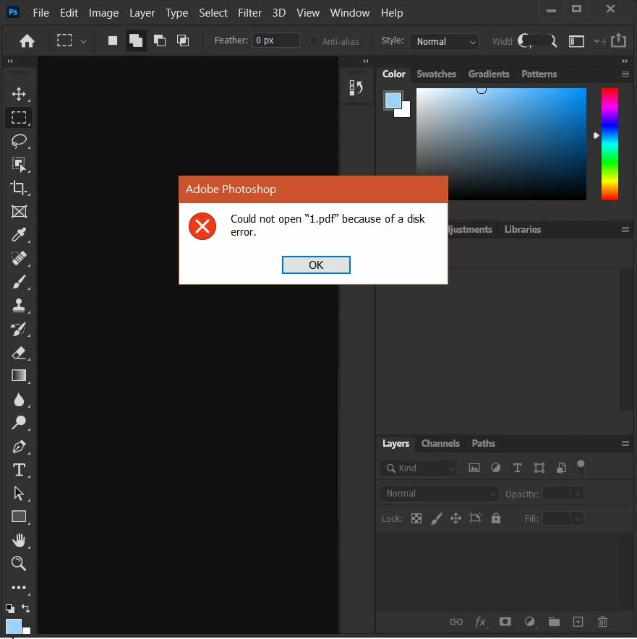The width and height of the screenshot is (637, 639).
Task: Click OK in the error dialog
Action: tap(316, 265)
